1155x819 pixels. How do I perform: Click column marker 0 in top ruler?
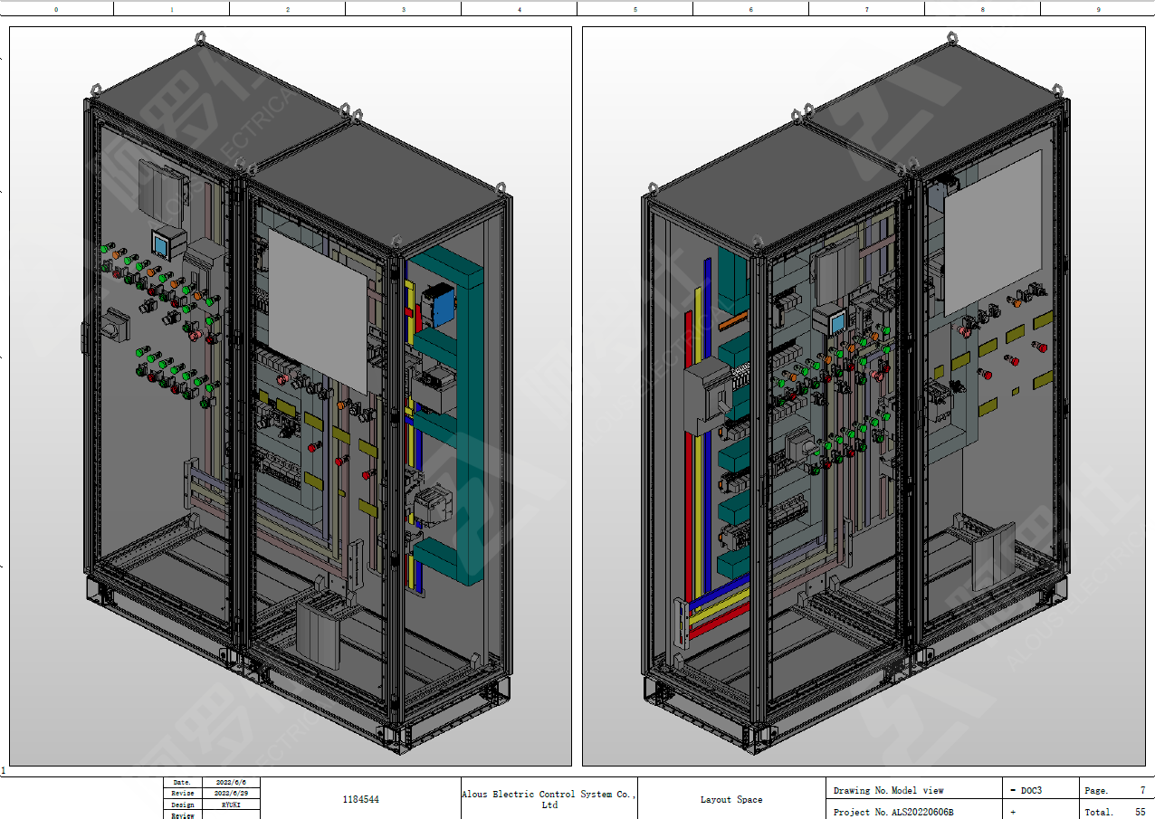(56, 9)
